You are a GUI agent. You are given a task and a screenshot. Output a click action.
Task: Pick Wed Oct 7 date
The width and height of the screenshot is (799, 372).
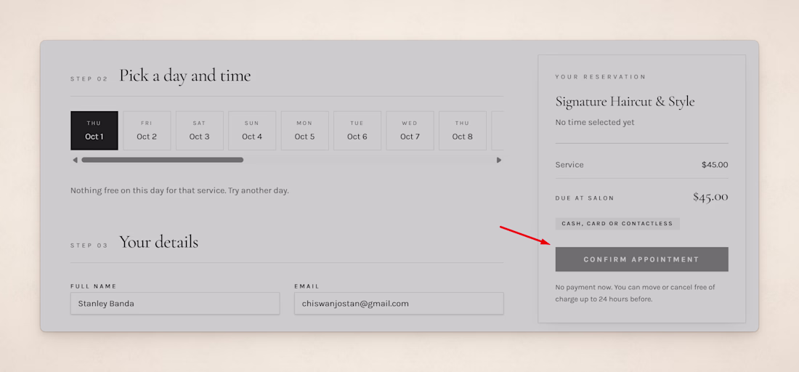coord(410,131)
